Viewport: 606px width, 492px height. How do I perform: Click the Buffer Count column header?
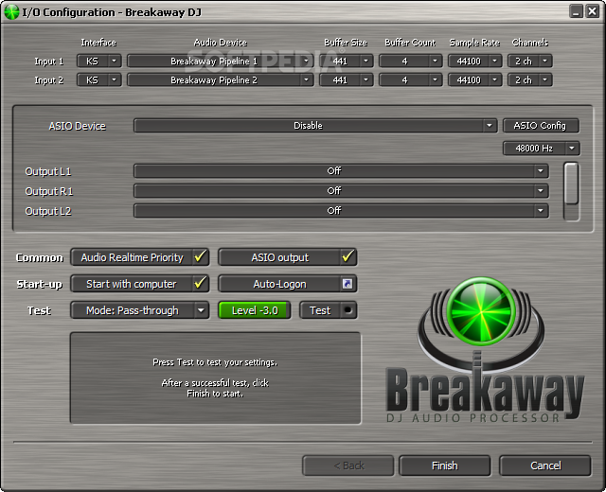tap(410, 42)
